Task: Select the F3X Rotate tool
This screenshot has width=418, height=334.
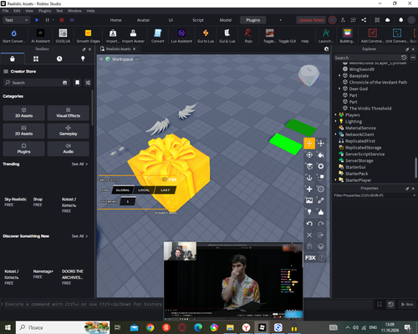Action: (x=309, y=154)
